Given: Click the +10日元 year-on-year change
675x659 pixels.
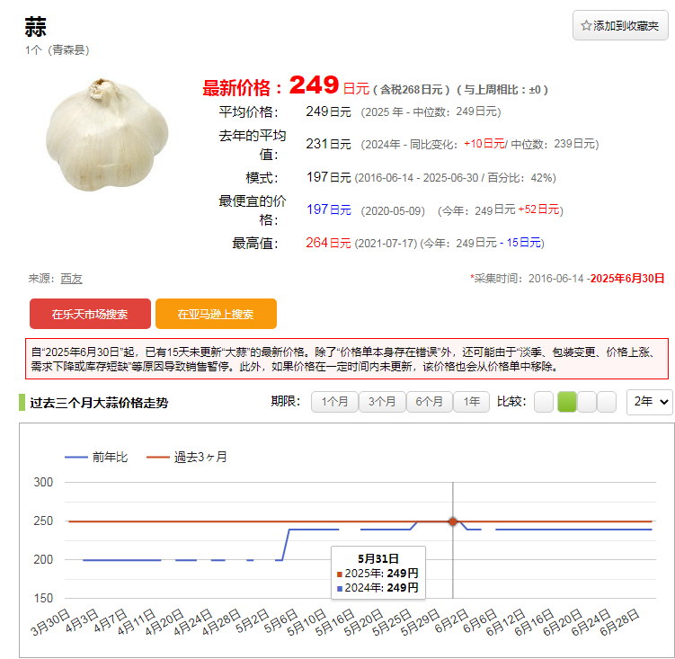Looking at the screenshot, I should tap(484, 144).
